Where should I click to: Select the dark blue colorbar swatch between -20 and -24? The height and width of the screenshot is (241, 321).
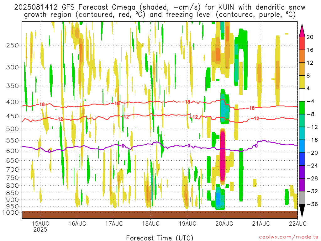point(302,159)
